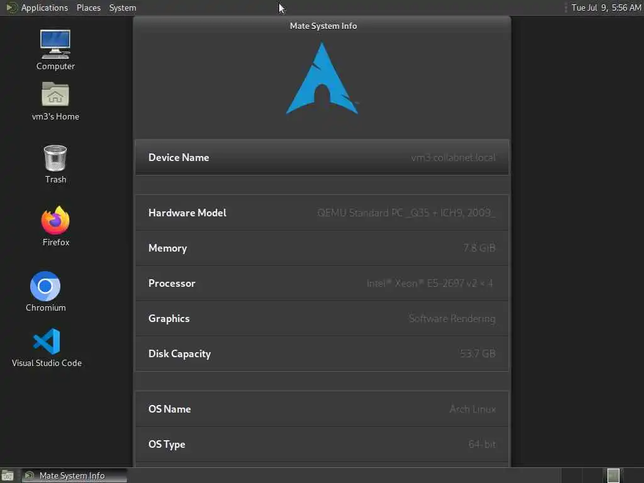Select the 7.8 GiB memory value
644x483 pixels.
point(479,248)
